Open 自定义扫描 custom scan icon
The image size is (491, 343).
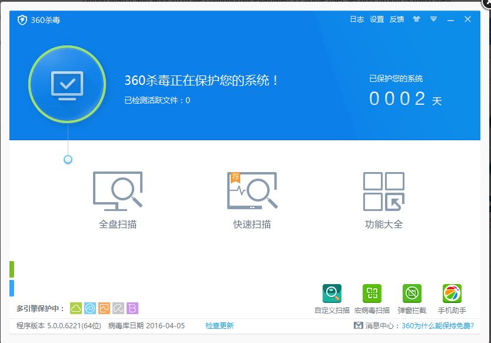(x=332, y=293)
